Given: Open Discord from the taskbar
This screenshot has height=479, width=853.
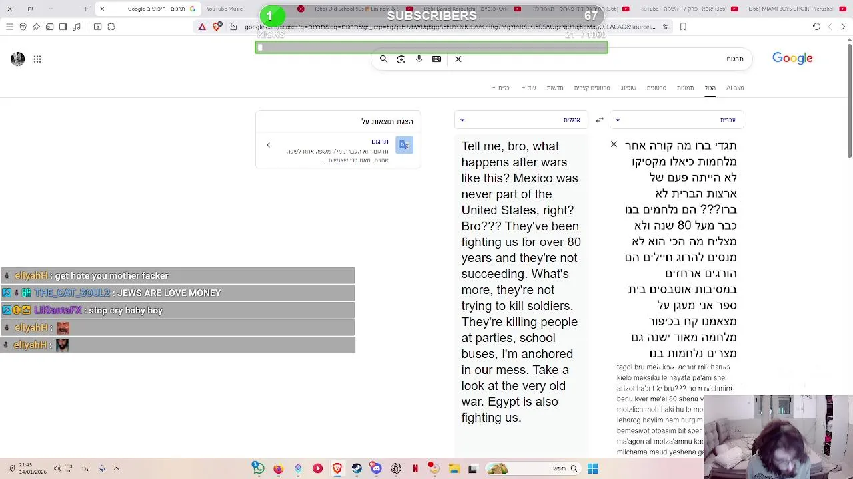Looking at the screenshot, I should (x=376, y=468).
